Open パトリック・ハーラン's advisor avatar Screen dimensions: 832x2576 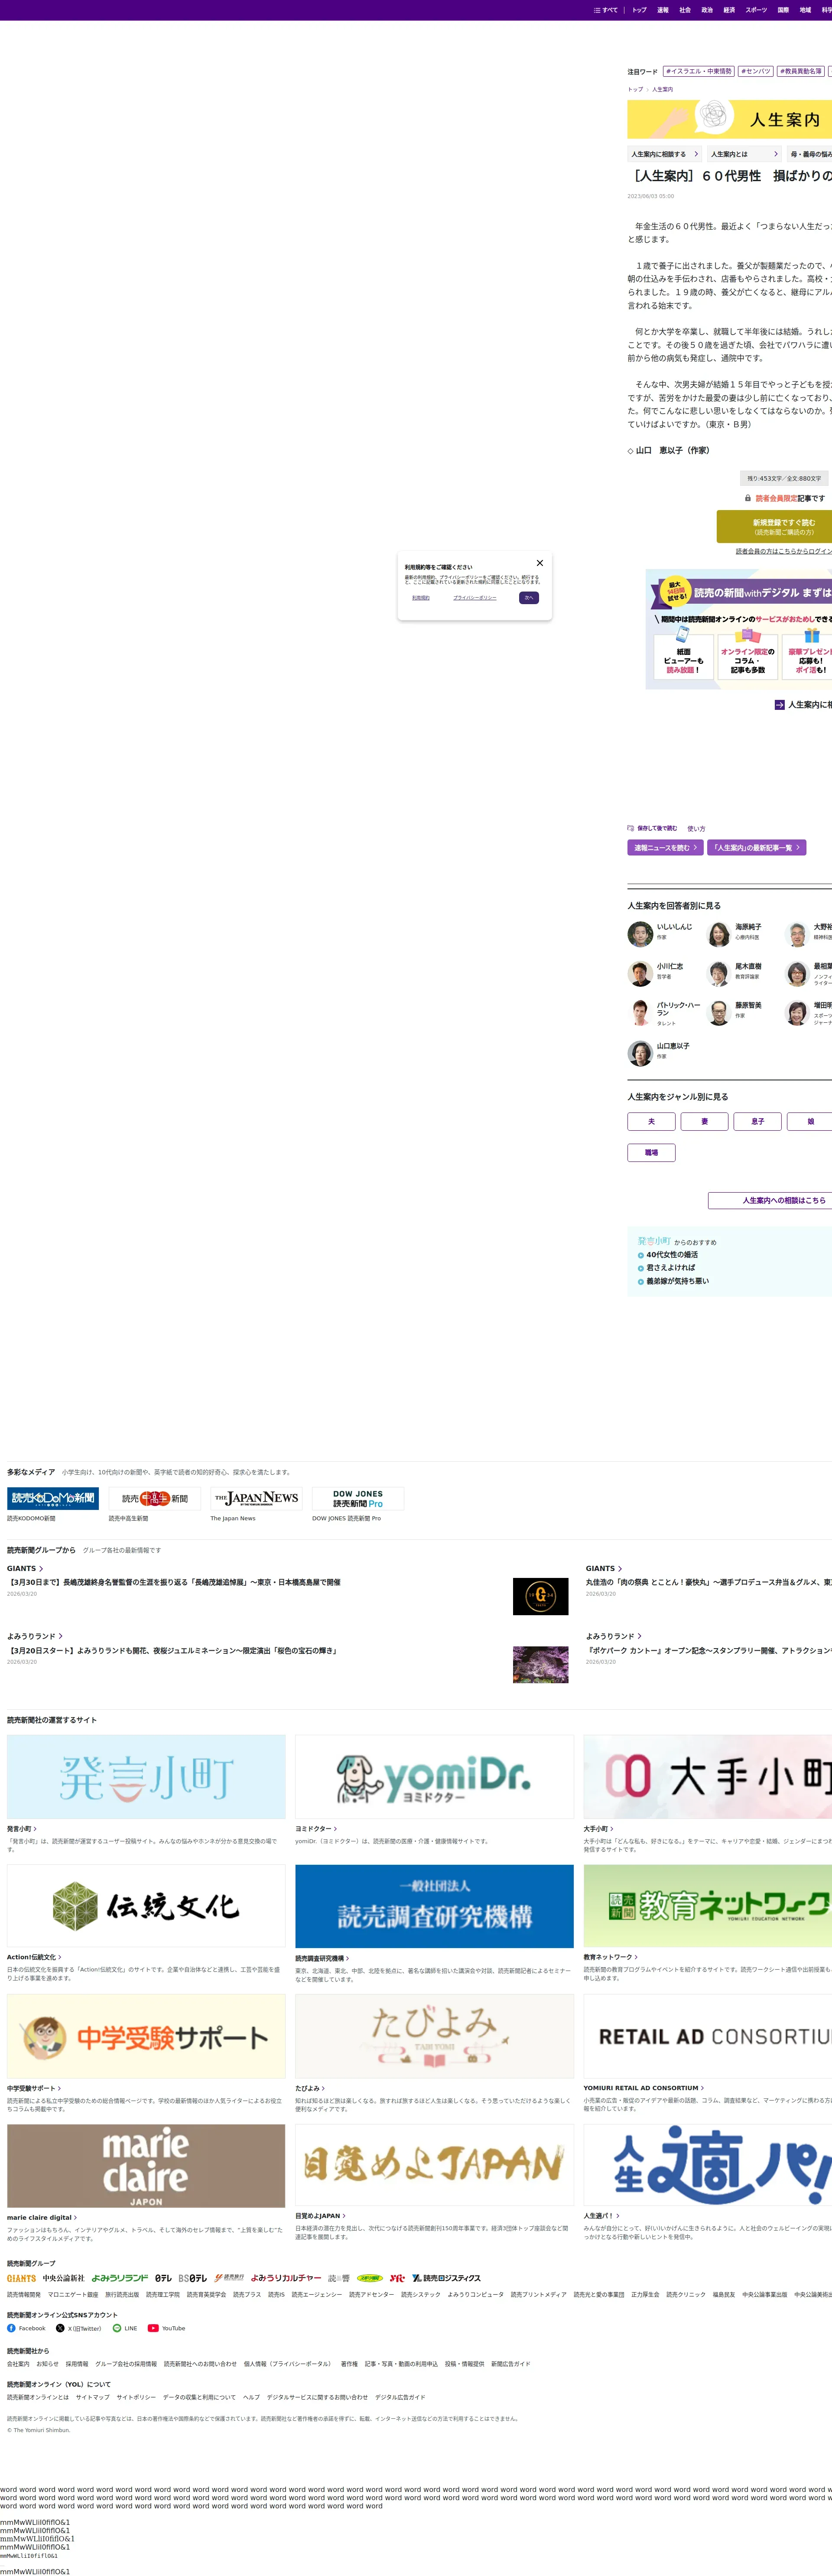(x=640, y=1013)
